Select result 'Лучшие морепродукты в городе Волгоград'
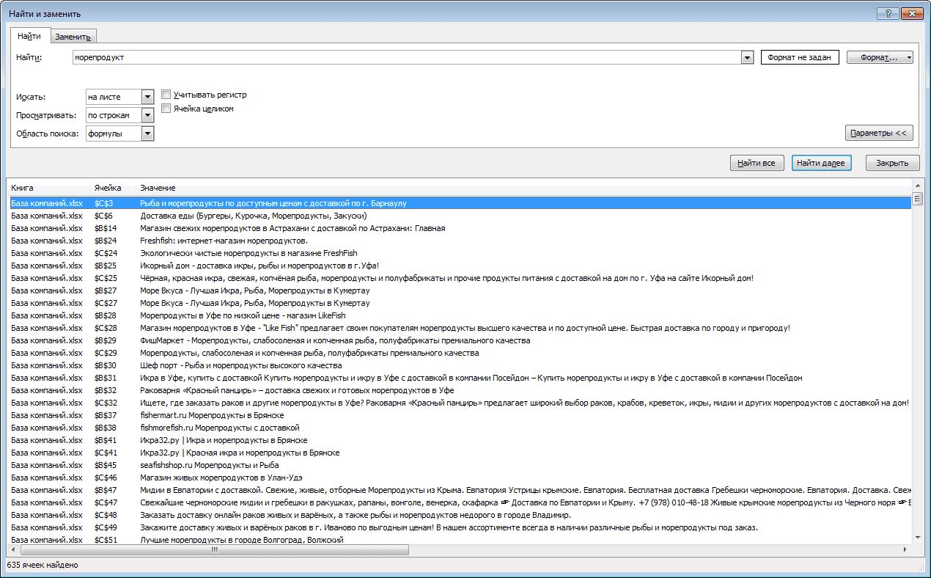Viewport: 931px width, 578px height. click(x=460, y=539)
